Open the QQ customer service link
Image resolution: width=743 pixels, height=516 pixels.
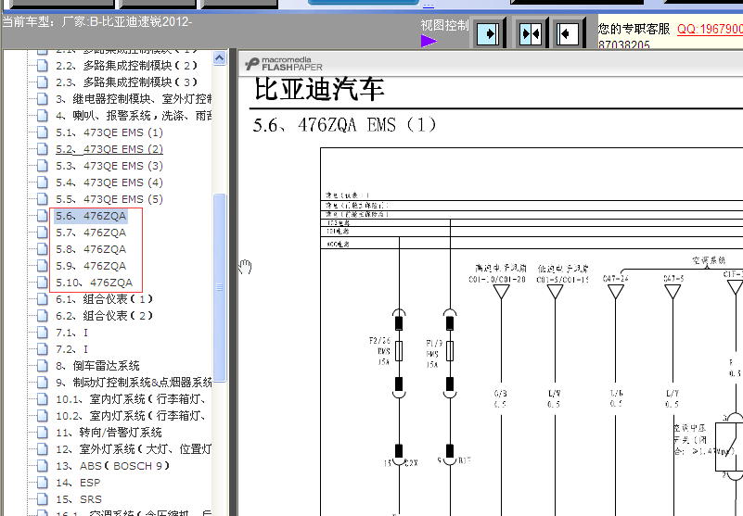pos(710,29)
